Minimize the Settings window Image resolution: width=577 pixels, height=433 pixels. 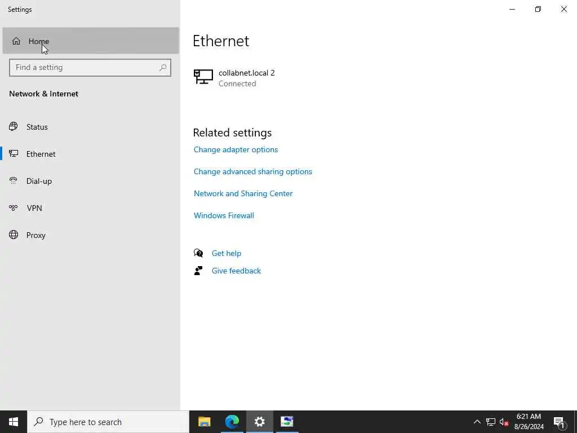[x=512, y=9]
